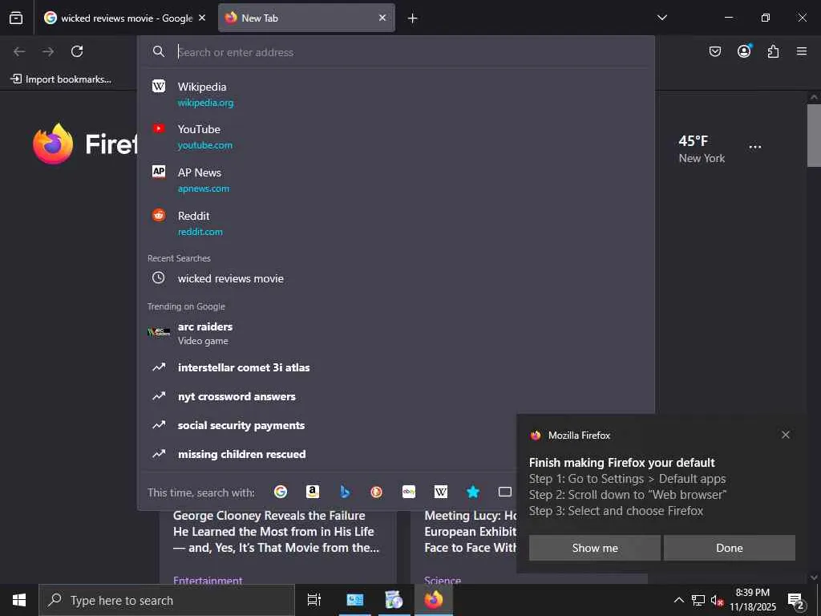The height and width of the screenshot is (616, 821).
Task: Select trending search arc raiders
Action: [396, 333]
